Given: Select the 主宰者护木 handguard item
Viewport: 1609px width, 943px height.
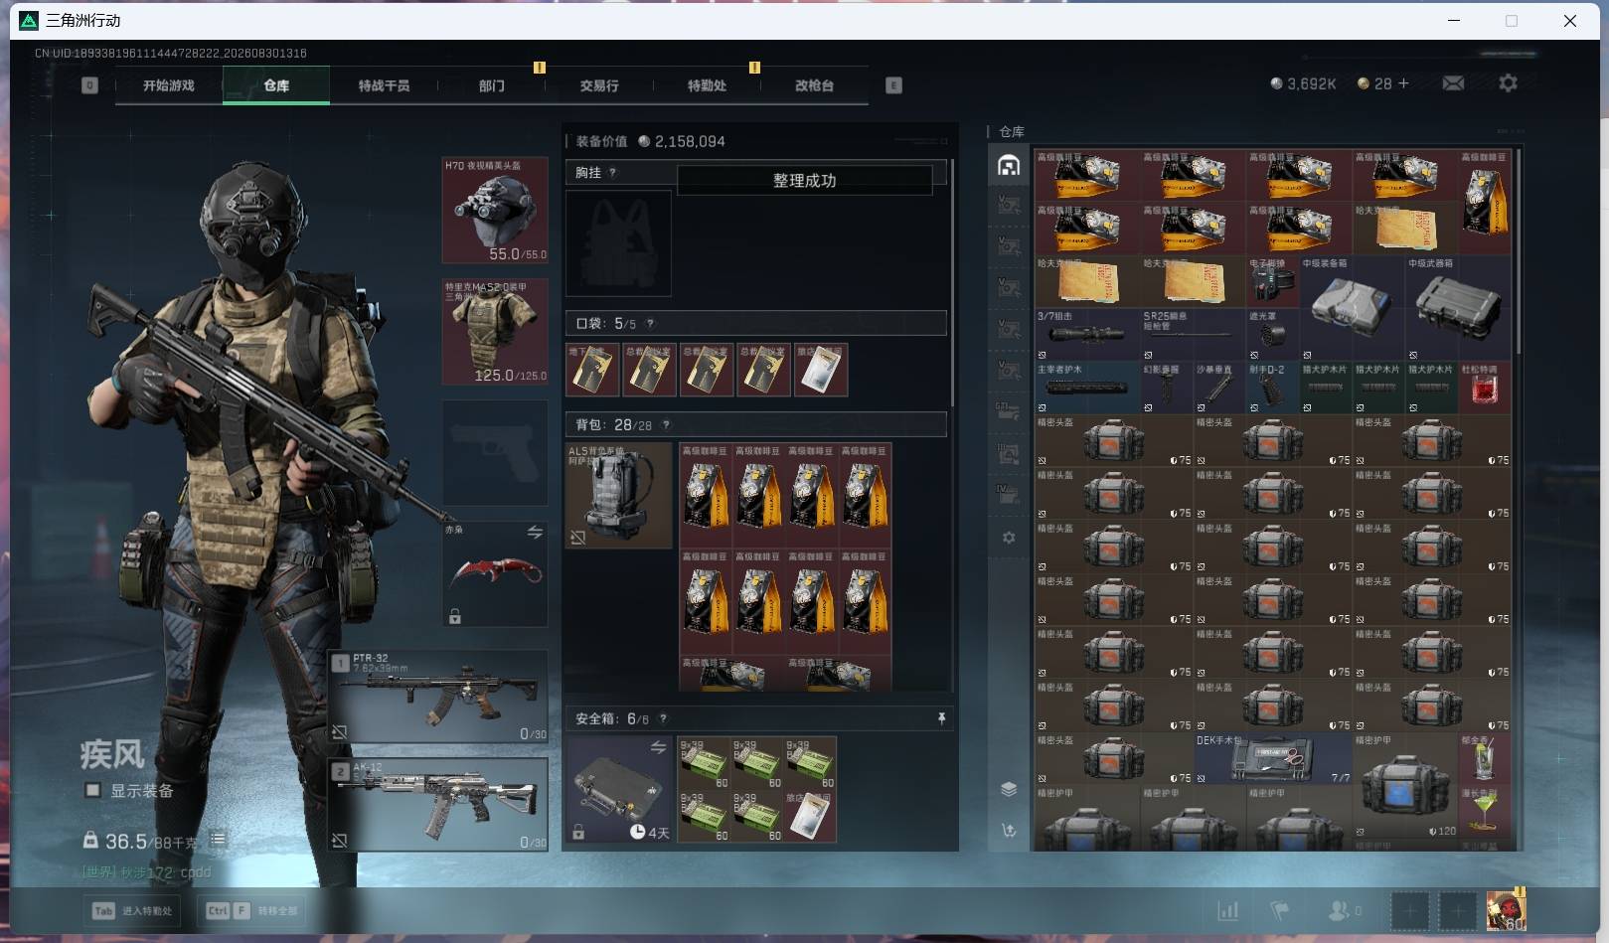Looking at the screenshot, I should (x=1087, y=388).
